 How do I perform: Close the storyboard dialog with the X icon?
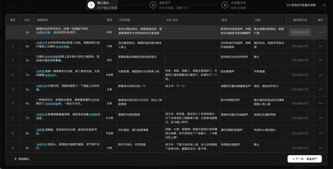[x=324, y=5]
